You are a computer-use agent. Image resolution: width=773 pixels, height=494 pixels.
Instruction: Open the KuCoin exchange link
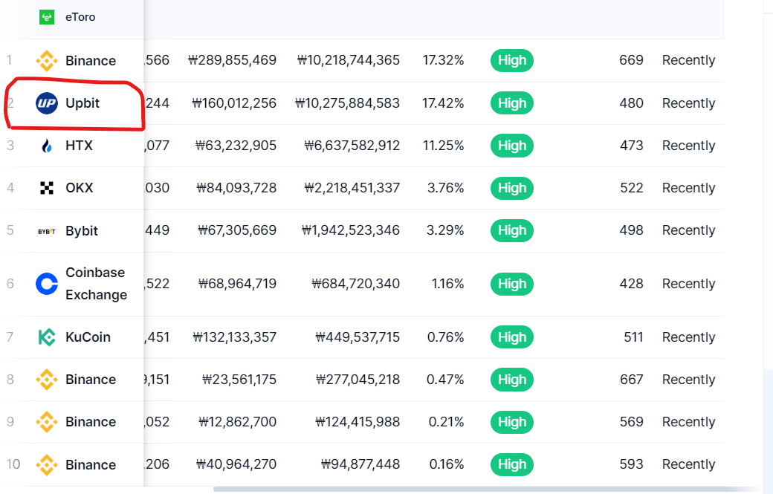(88, 337)
